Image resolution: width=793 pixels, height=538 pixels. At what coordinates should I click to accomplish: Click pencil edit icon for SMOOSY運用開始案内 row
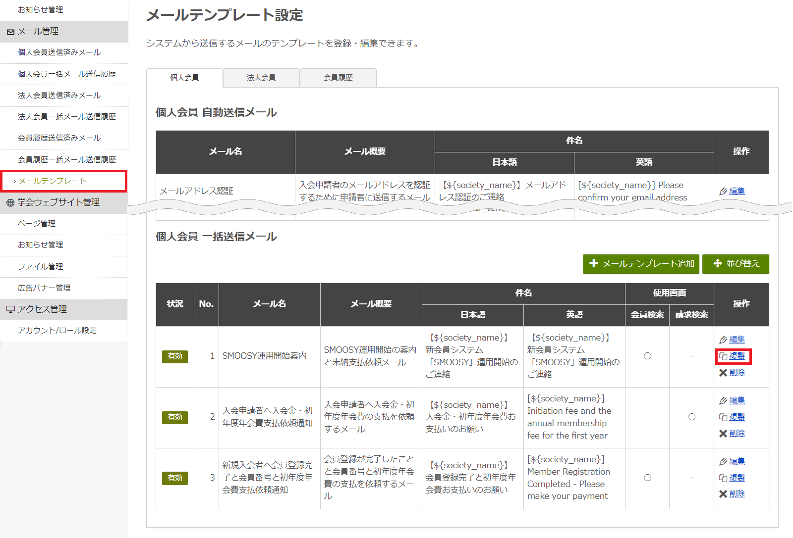click(x=723, y=340)
